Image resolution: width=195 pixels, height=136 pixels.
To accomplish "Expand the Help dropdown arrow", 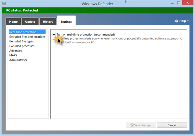I will click(x=188, y=21).
